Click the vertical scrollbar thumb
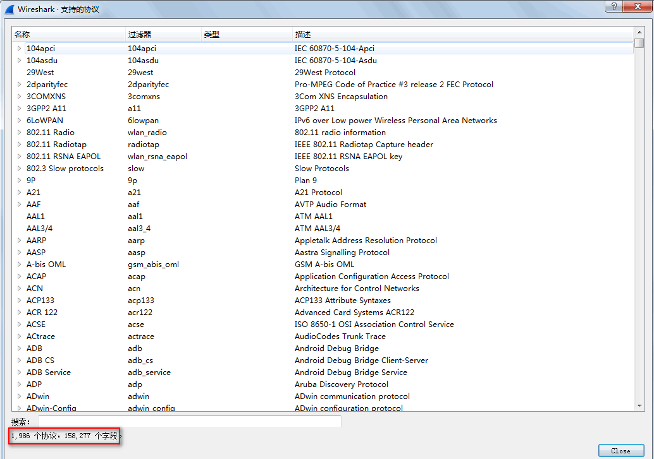Image resolution: width=654 pixels, height=459 pixels. [639, 43]
